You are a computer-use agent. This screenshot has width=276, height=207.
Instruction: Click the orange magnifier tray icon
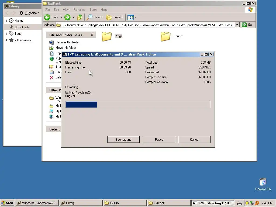[x=257, y=203]
